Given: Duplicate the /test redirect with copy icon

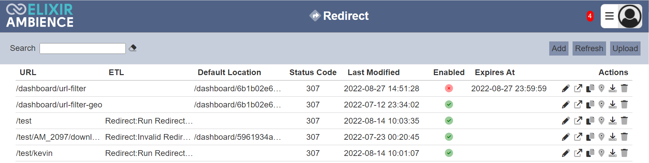Looking at the screenshot, I should 590,121.
